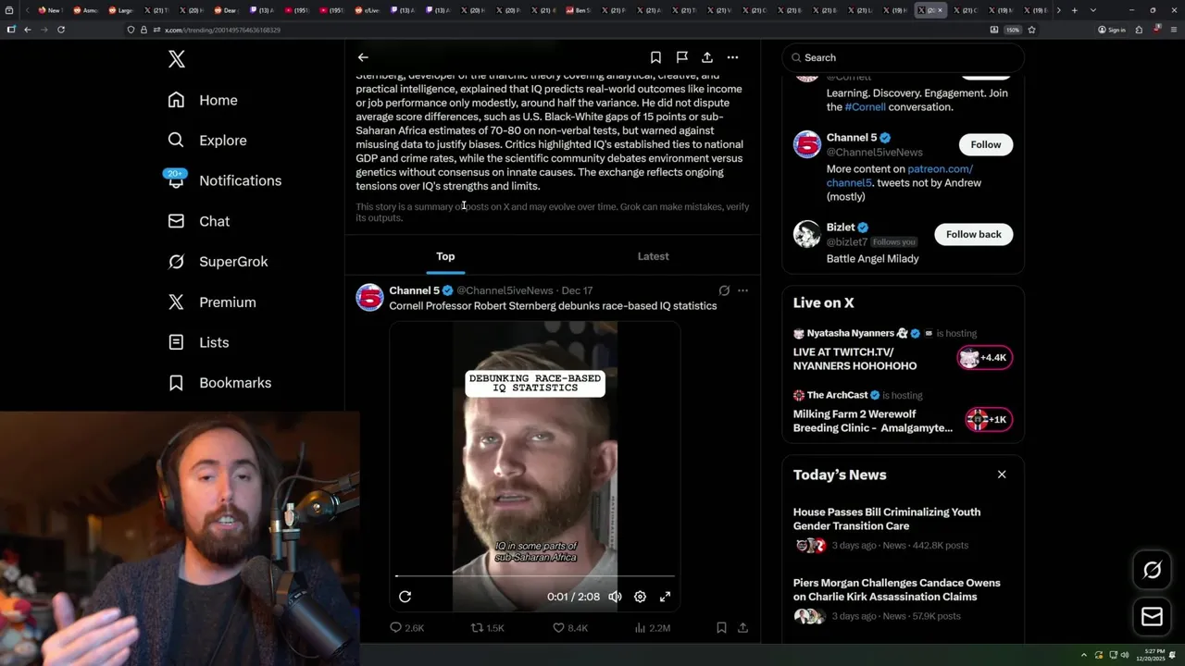Switch to the Dear browser tab
This screenshot has width=1185, height=666.
(x=225, y=10)
